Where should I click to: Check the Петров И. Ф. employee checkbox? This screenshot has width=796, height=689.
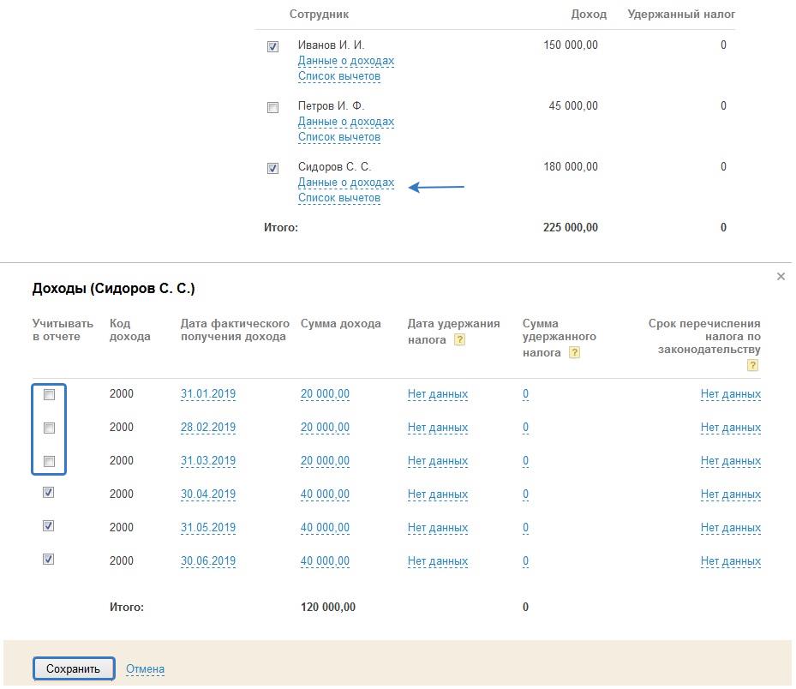tap(272, 108)
